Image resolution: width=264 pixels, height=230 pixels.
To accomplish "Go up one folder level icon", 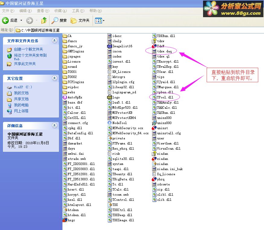I will point(44,20).
